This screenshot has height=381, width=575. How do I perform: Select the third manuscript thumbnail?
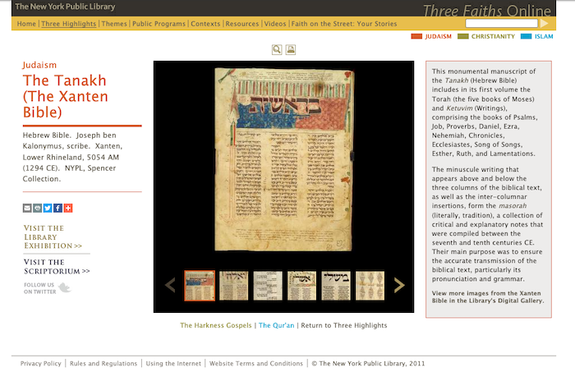point(268,286)
